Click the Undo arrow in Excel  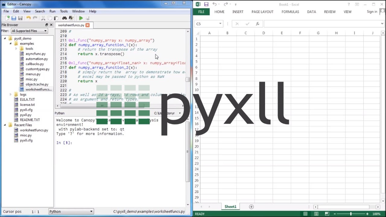(x=214, y=4)
